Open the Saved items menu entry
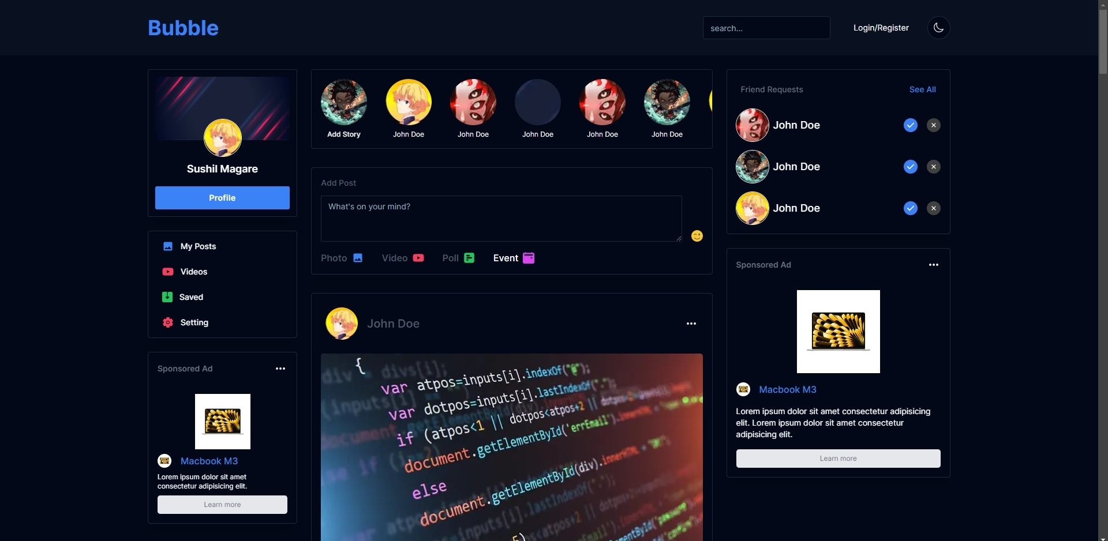The width and height of the screenshot is (1108, 541). [183, 297]
